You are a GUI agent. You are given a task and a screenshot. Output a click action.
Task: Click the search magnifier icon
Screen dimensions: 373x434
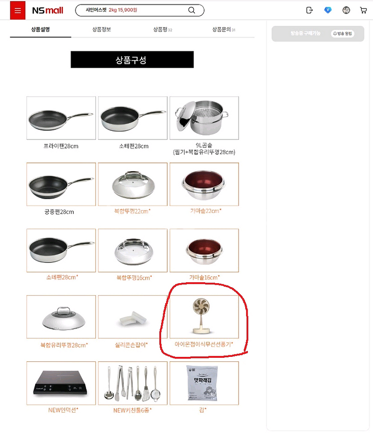click(191, 10)
